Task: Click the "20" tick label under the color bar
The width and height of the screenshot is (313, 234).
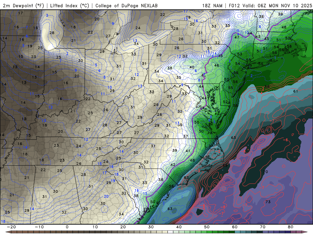Action: click(x=123, y=227)
